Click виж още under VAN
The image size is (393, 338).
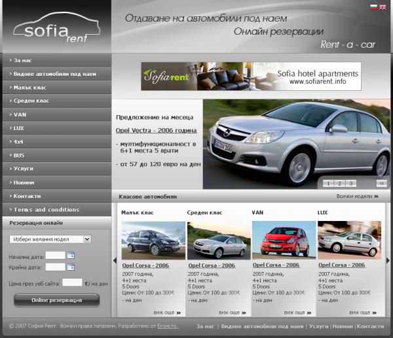[x=298, y=313]
